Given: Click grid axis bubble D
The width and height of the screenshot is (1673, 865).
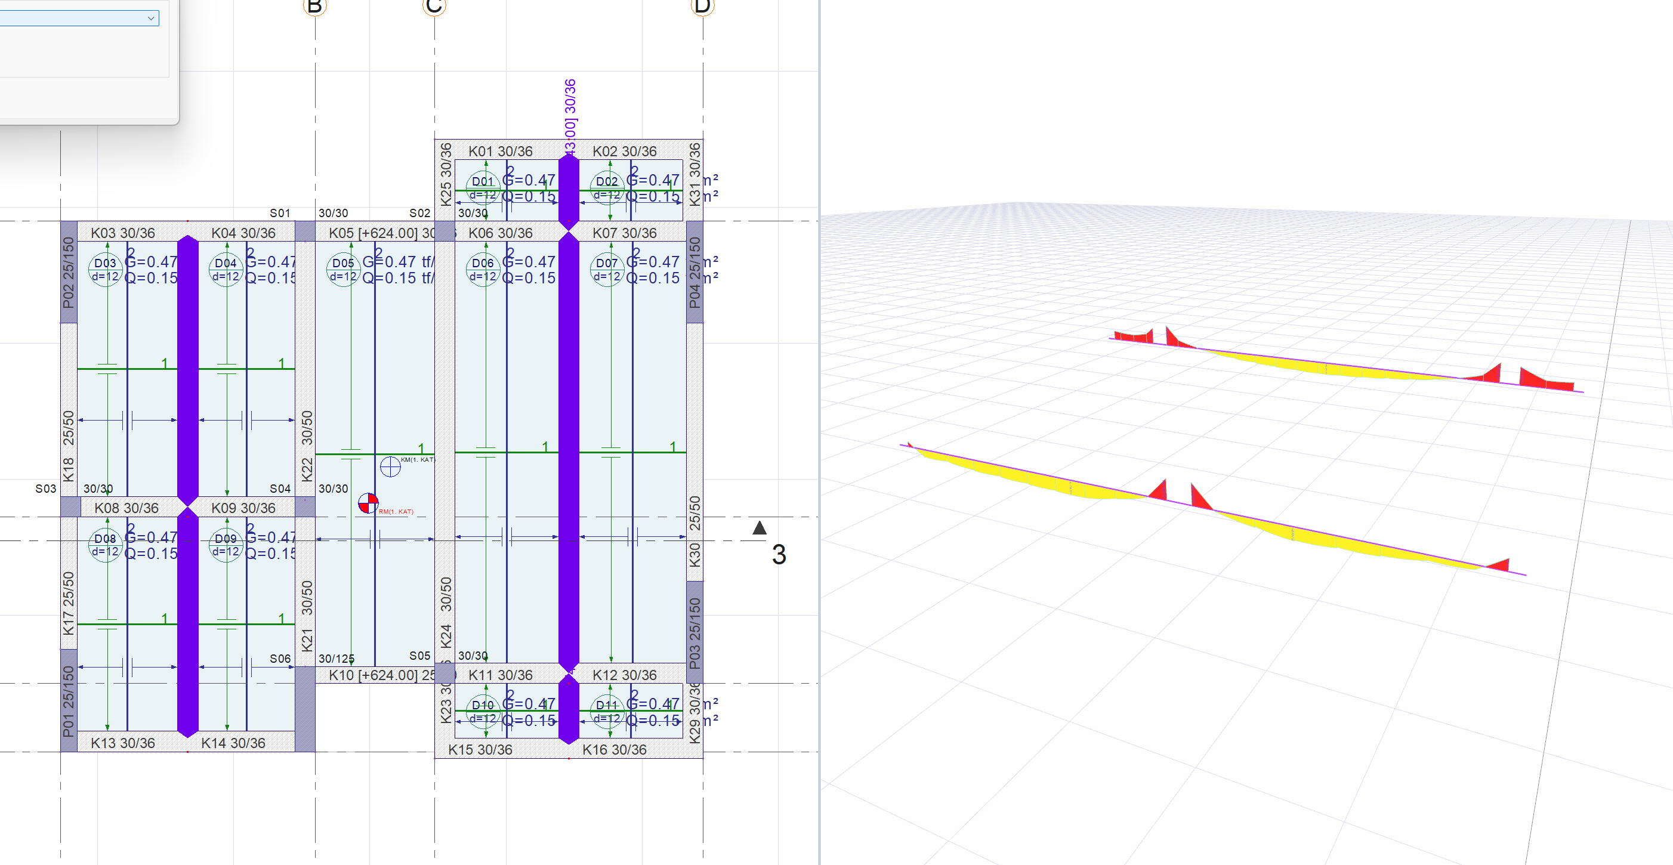Looking at the screenshot, I should point(702,7).
